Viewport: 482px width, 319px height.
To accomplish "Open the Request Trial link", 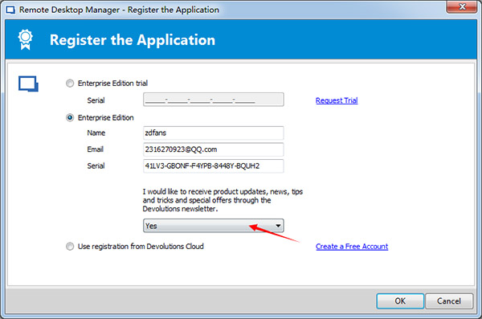I will click(x=337, y=100).
